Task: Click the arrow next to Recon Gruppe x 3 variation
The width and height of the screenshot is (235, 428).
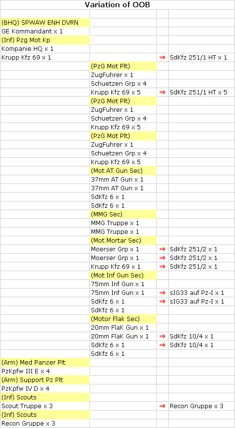Action: click(162, 406)
